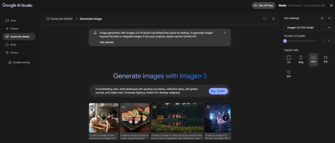Image resolution: width=335 pixels, height=143 pixels.
Task: Click Get started in the notification
Action: (x=107, y=42)
